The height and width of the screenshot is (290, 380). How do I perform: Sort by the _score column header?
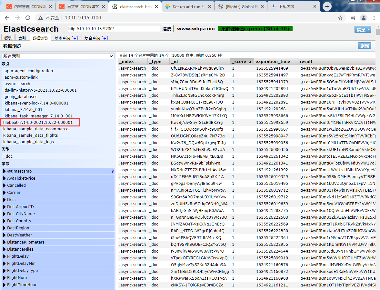[241, 62]
